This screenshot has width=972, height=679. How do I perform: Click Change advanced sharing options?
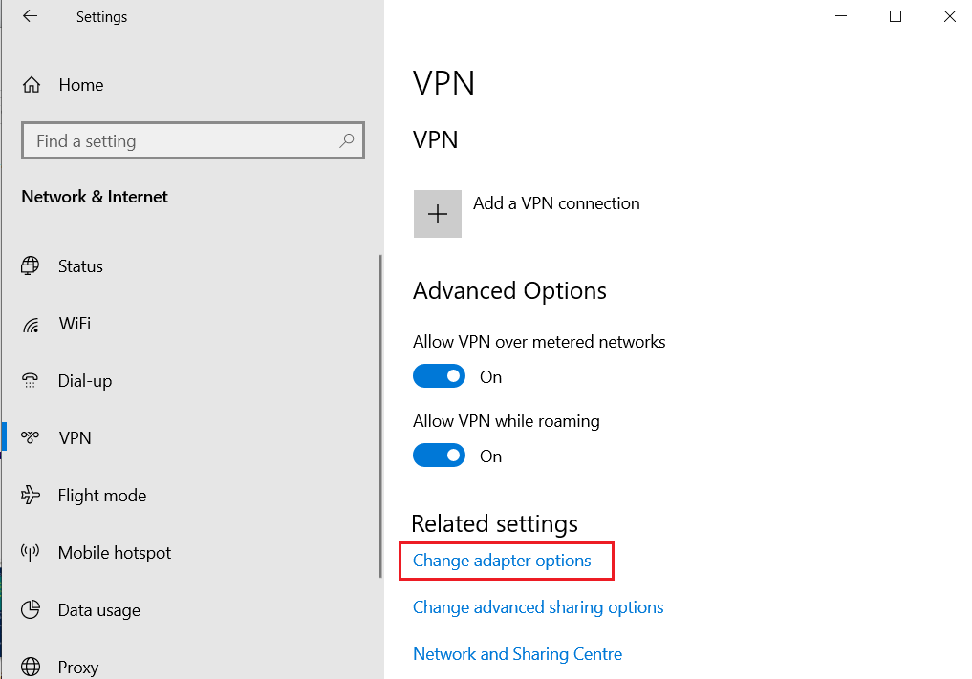[538, 606]
